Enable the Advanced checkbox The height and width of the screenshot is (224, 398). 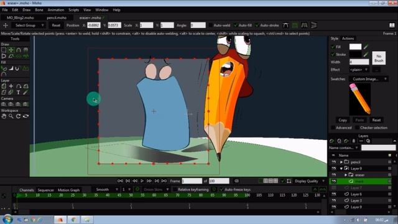coord(333,128)
